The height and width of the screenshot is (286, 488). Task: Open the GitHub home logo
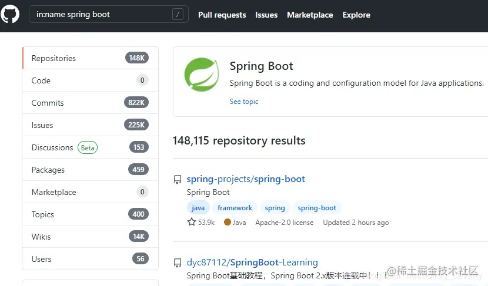(9, 14)
